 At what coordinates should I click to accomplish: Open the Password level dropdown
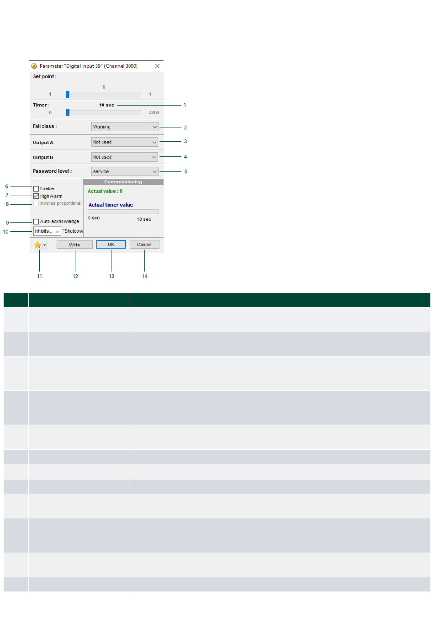coord(125,172)
